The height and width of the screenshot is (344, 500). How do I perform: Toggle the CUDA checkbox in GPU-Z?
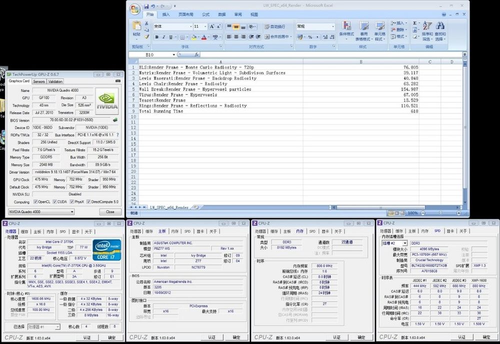(54, 202)
